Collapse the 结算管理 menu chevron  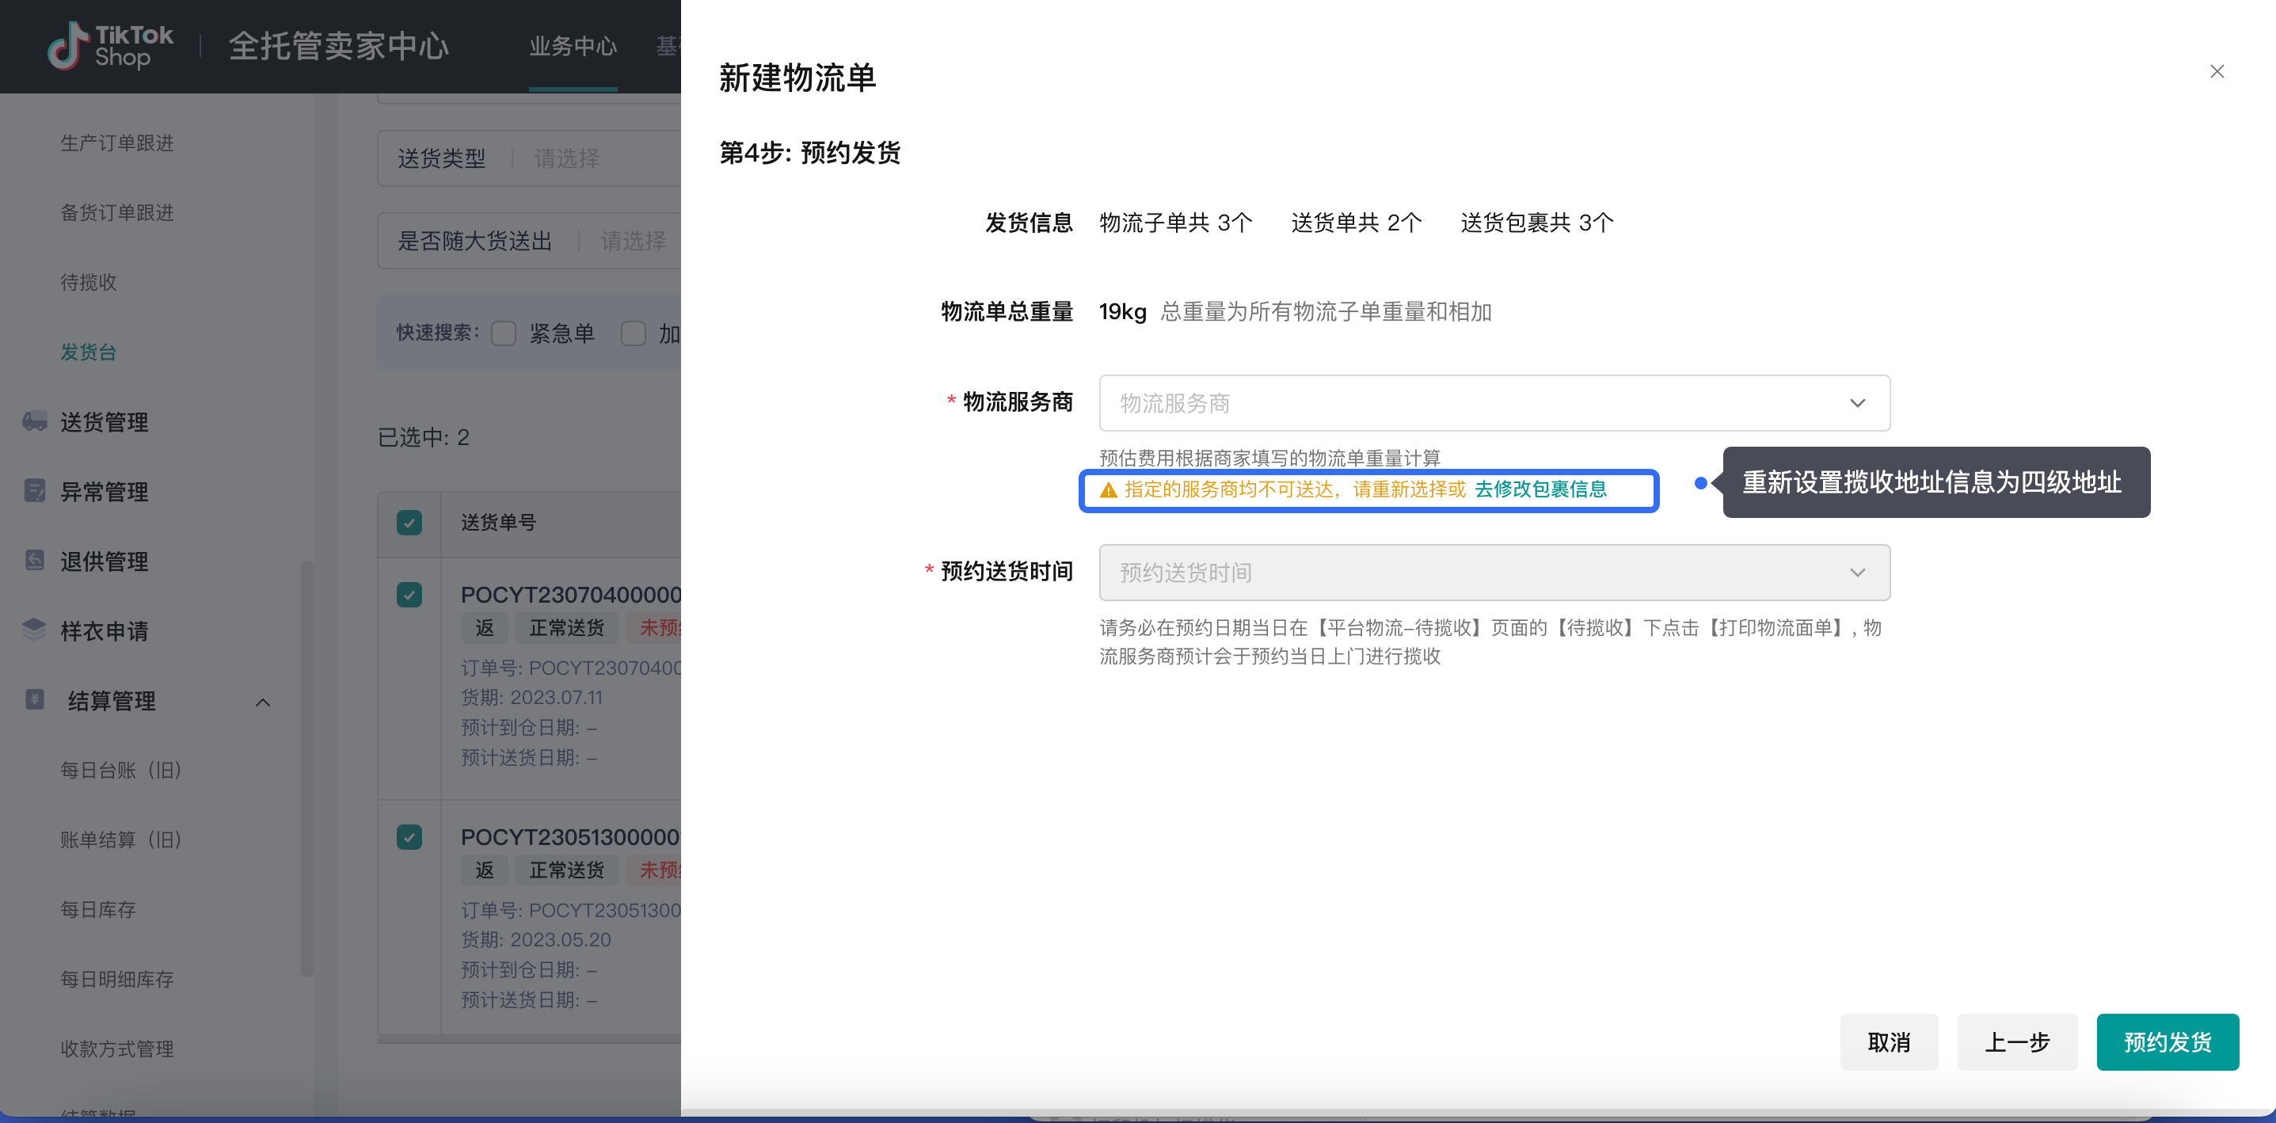coord(262,702)
